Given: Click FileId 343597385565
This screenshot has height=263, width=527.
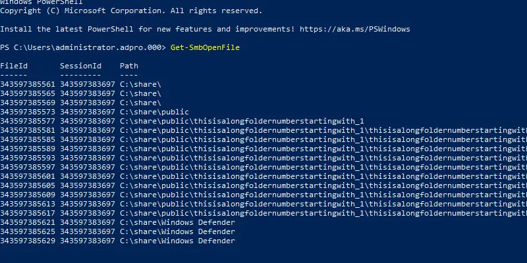Looking at the screenshot, I should (28, 93).
